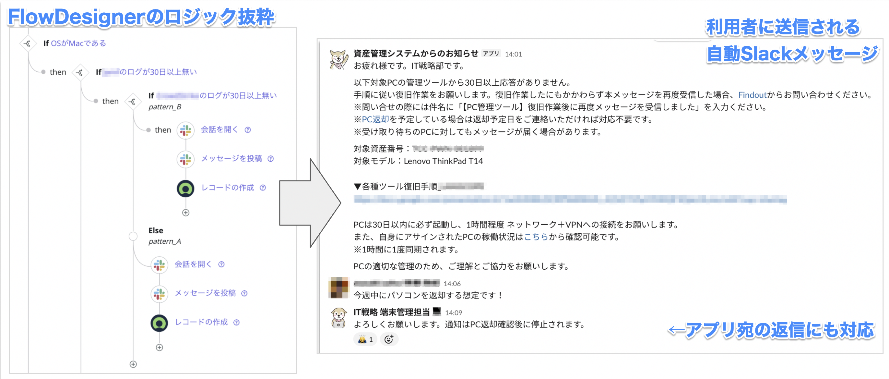Click sender name 'IT戦略 端末管理担当'

pos(391,312)
